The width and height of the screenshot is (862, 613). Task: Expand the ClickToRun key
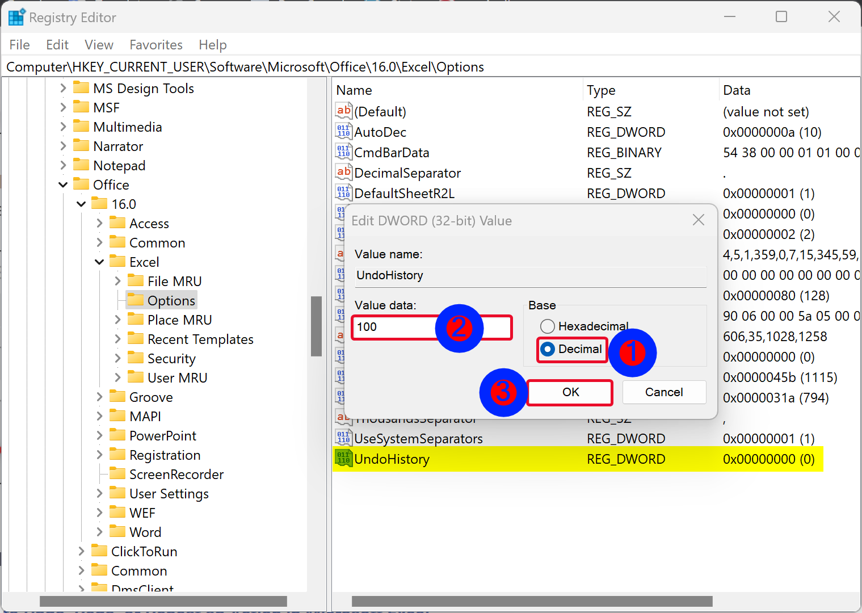click(81, 551)
